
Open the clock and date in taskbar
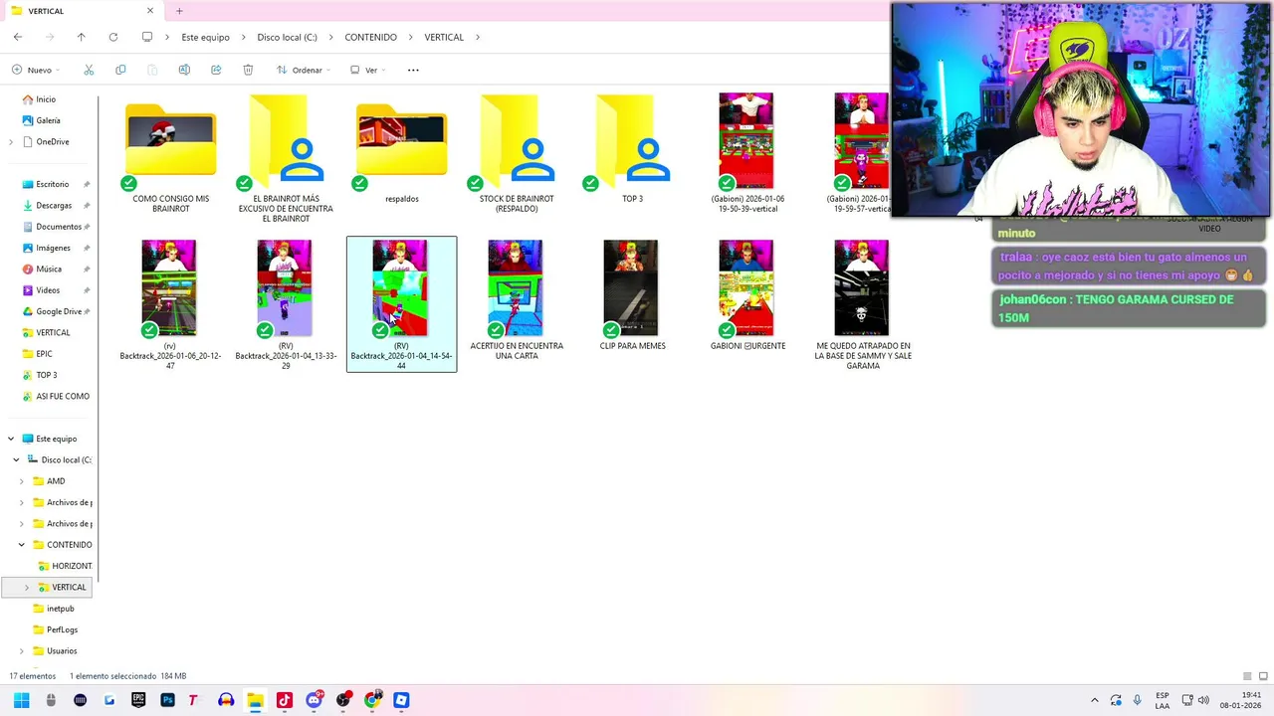(1241, 700)
